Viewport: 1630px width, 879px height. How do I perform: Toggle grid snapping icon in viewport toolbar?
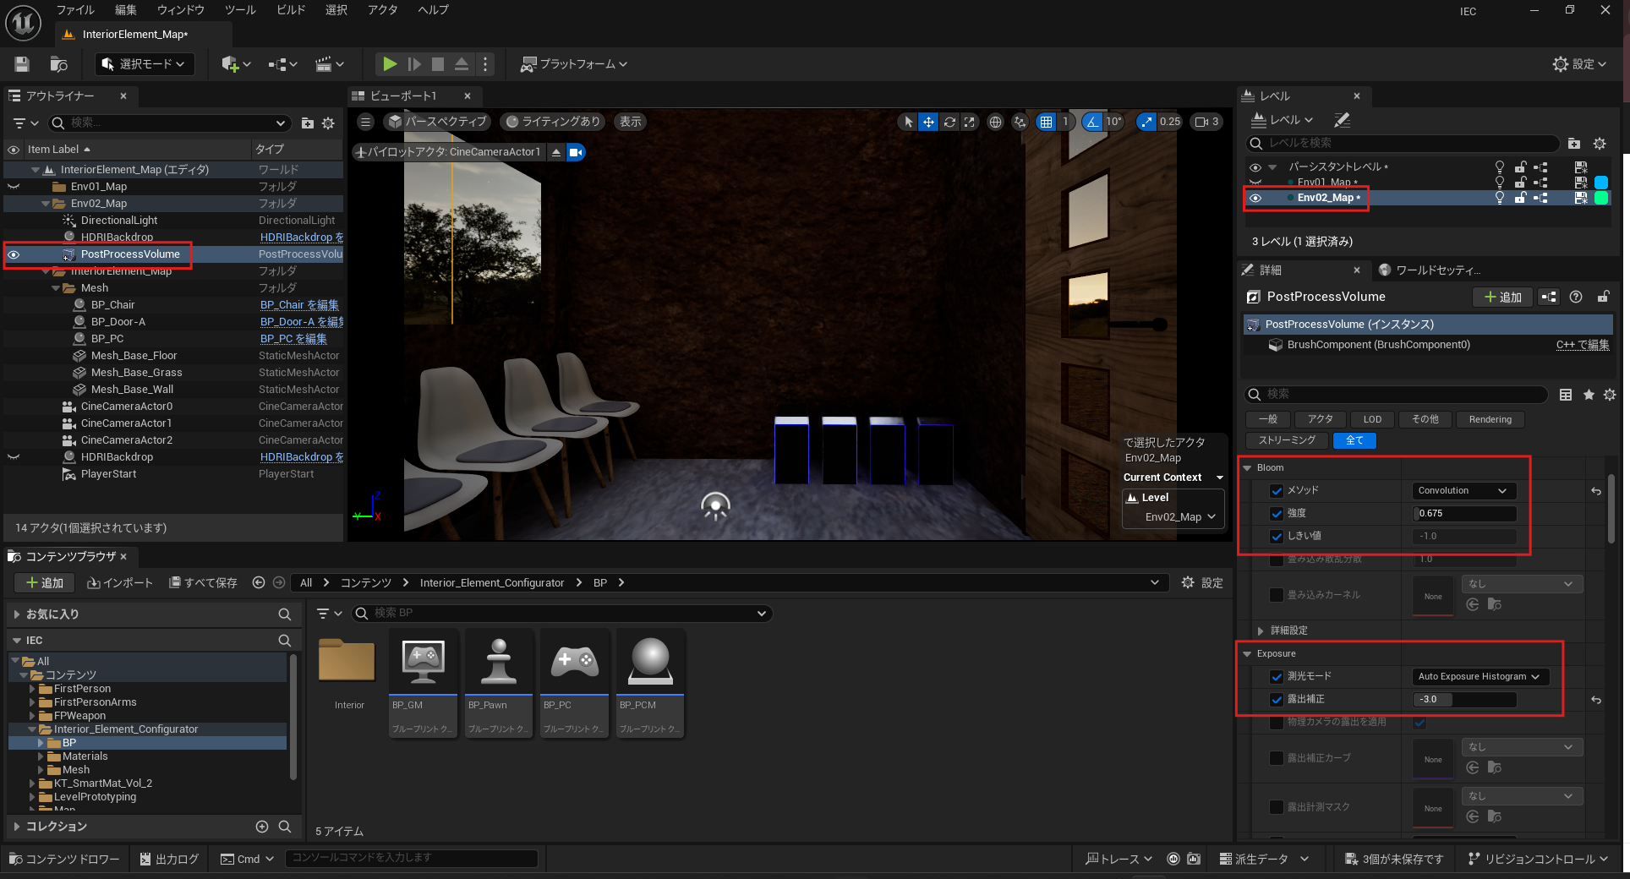point(1047,122)
